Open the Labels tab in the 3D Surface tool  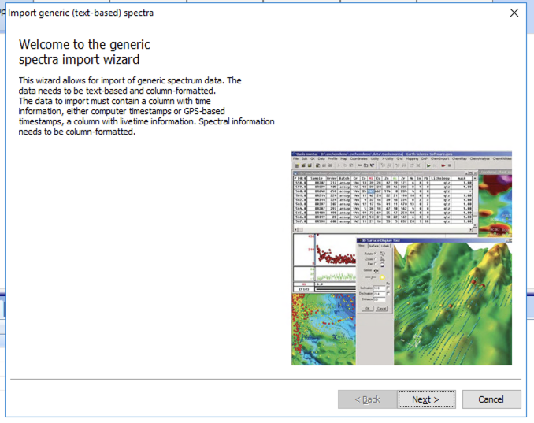click(385, 246)
